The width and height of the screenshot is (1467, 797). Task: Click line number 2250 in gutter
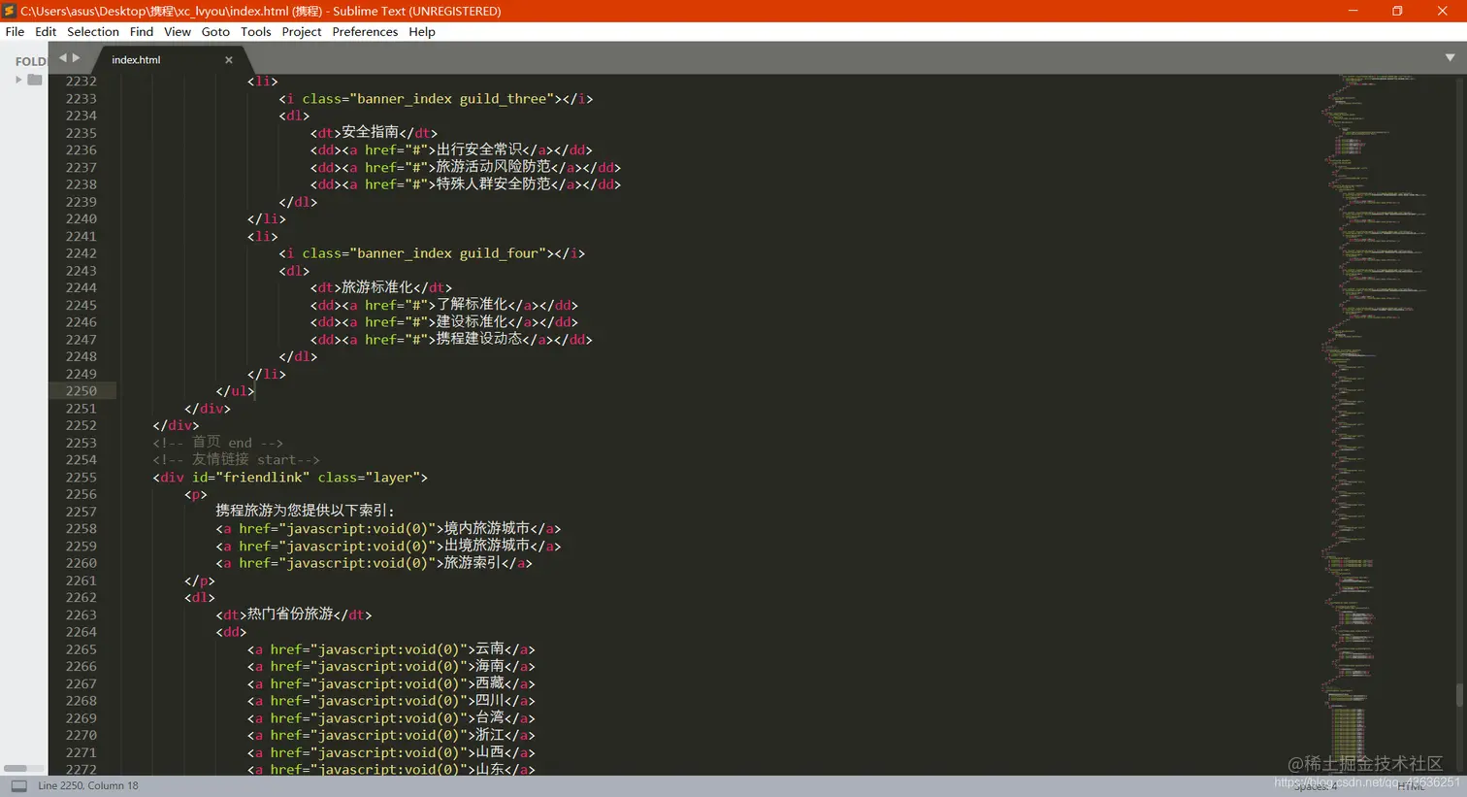[81, 391]
